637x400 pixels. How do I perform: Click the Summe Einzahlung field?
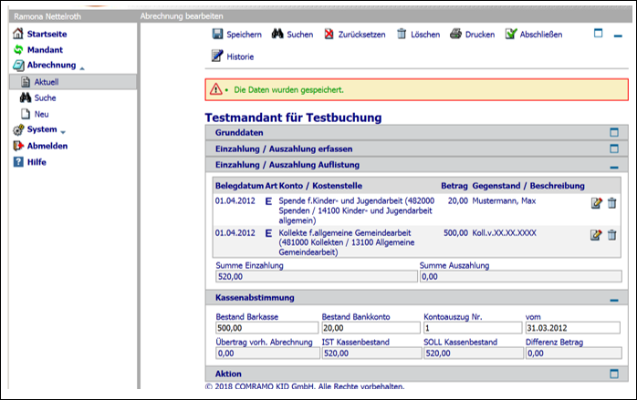pyautogui.click(x=317, y=277)
